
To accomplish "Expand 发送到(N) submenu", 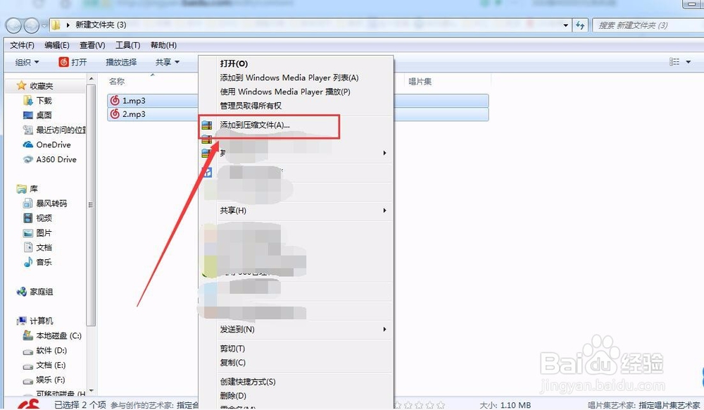I will tap(296, 329).
